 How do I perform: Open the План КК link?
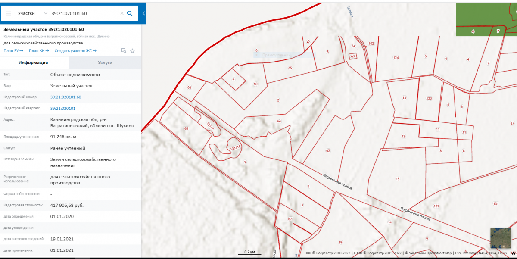click(39, 51)
